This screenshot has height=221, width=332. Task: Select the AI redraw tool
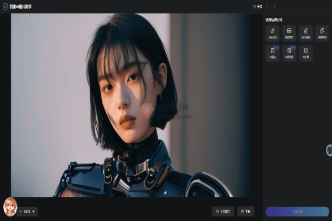tap(273, 53)
